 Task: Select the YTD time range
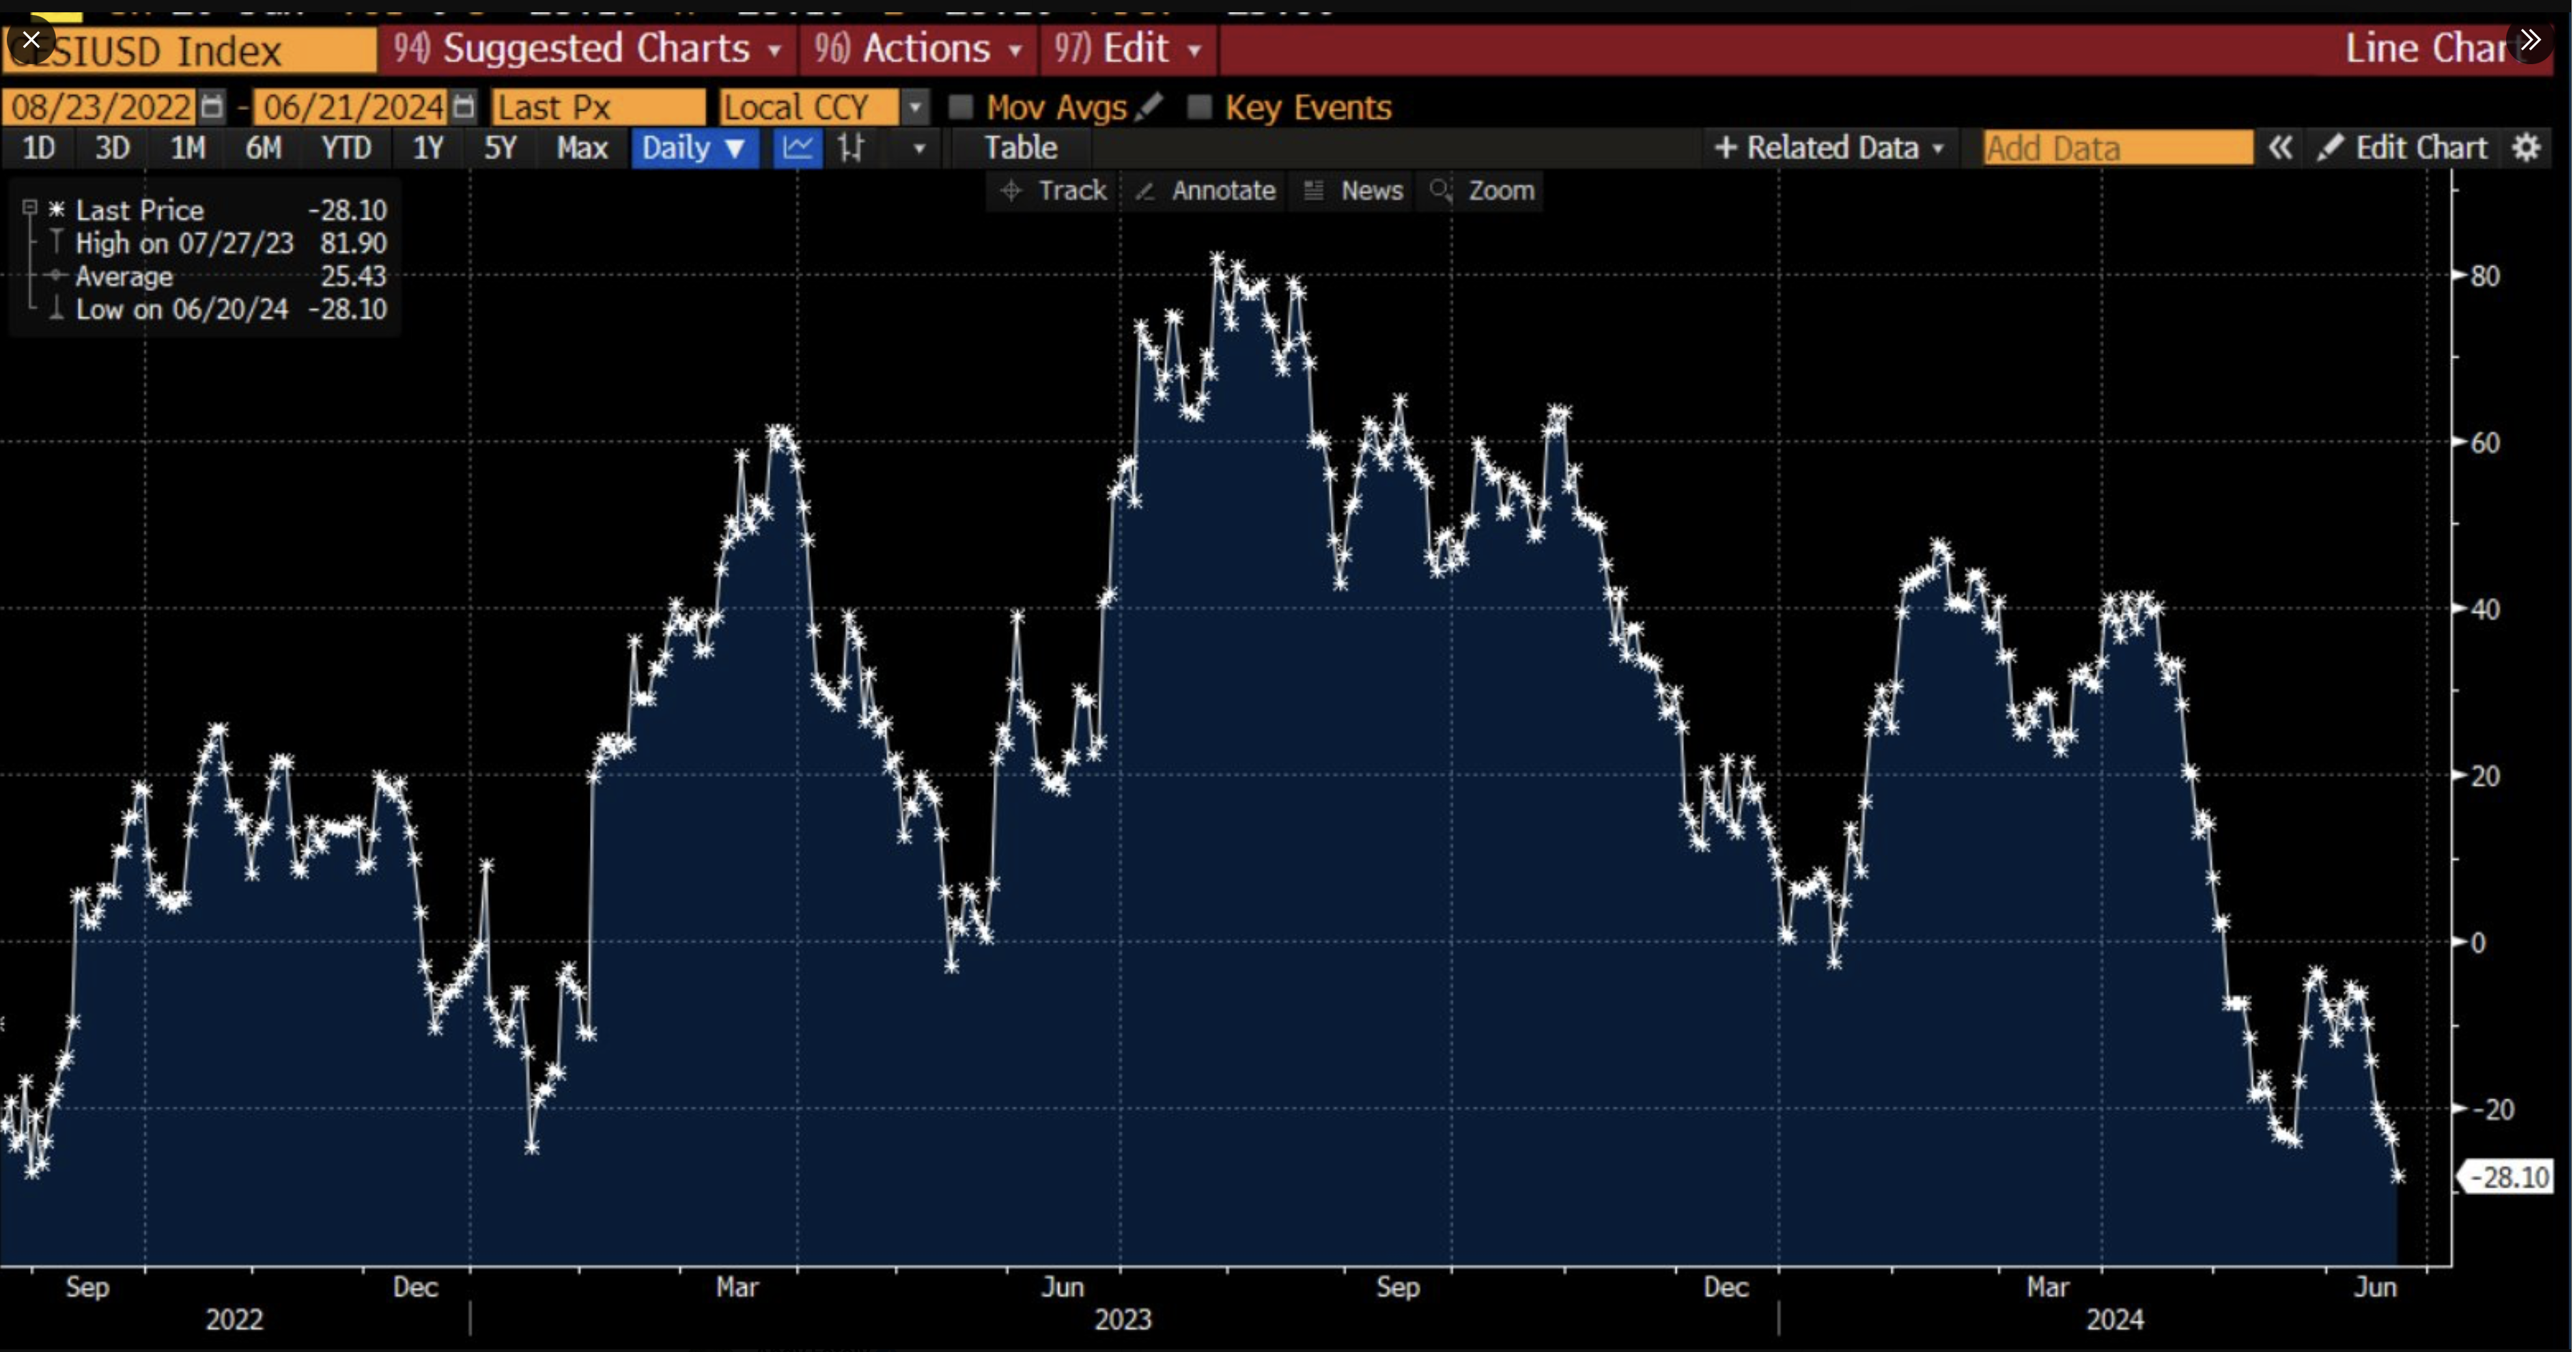[346, 147]
